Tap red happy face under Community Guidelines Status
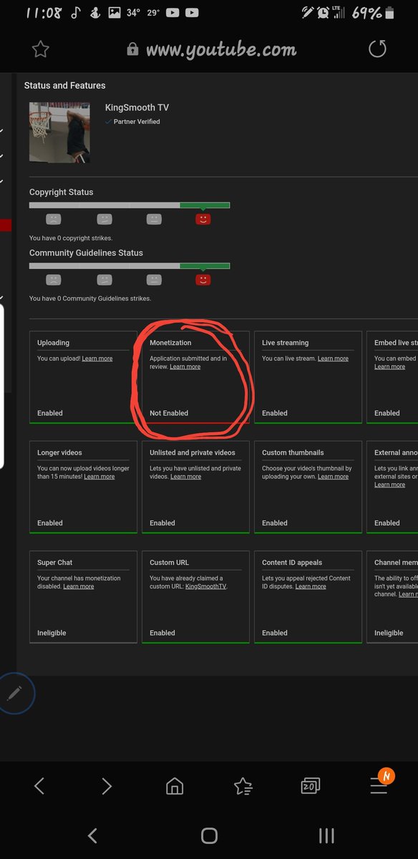 pyautogui.click(x=203, y=280)
